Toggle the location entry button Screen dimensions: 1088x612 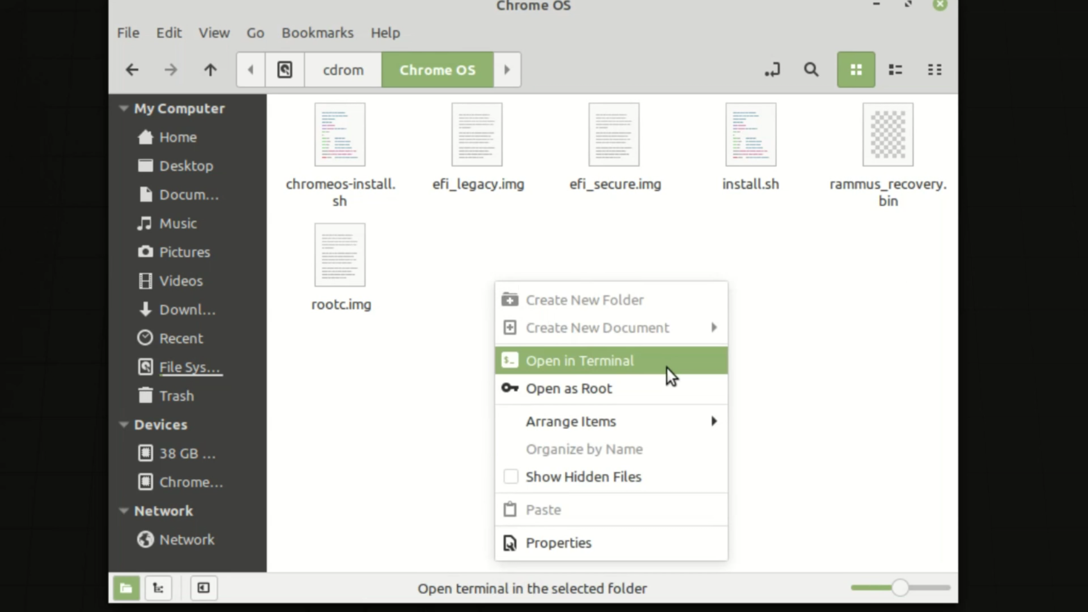pyautogui.click(x=772, y=70)
